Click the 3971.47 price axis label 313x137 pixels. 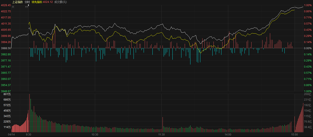click(x=6, y=66)
